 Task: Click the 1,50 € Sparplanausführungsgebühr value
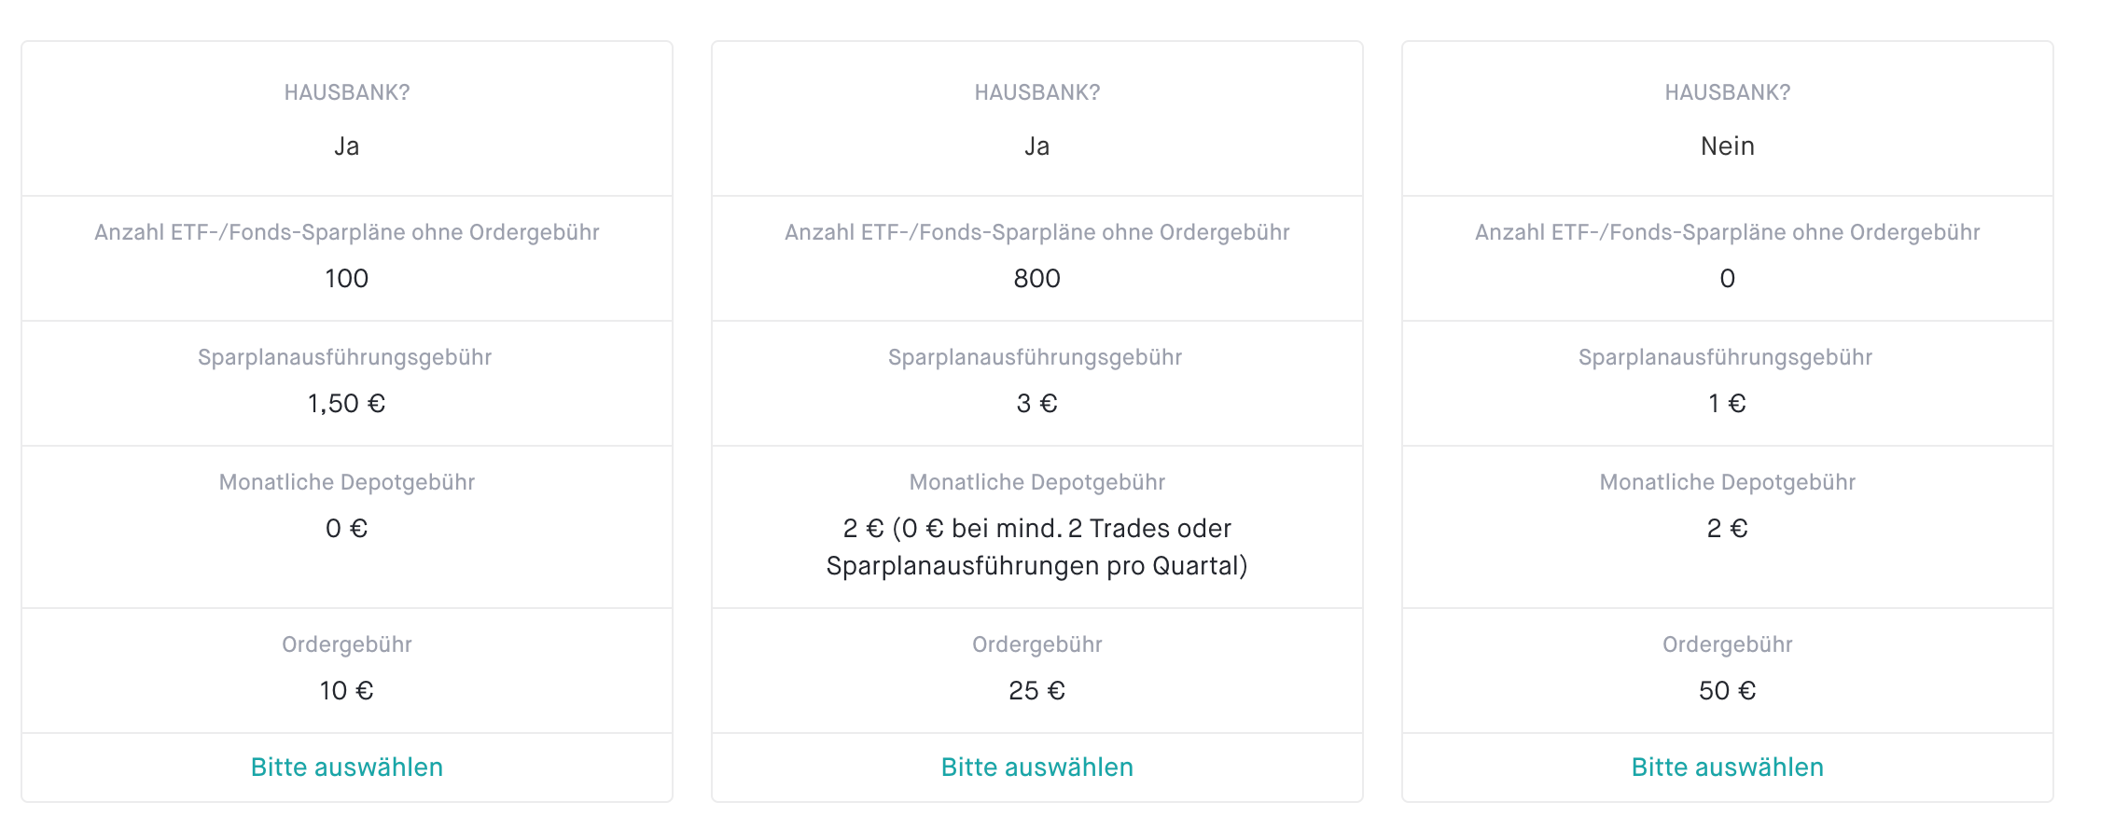[346, 404]
